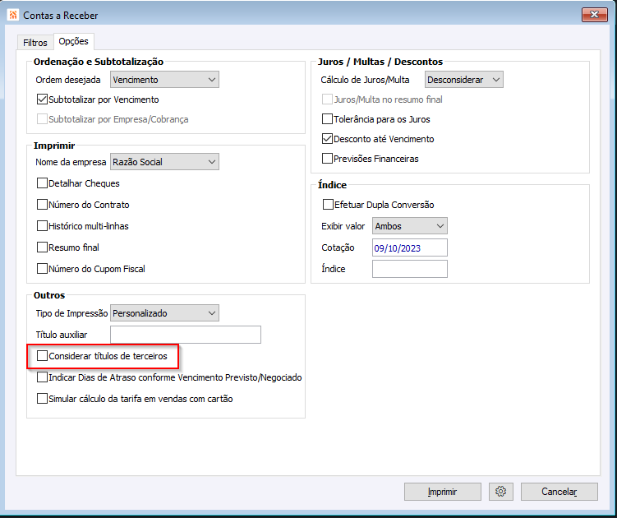Uncheck Desconto até Vencimento
The width and height of the screenshot is (617, 518).
(327, 139)
